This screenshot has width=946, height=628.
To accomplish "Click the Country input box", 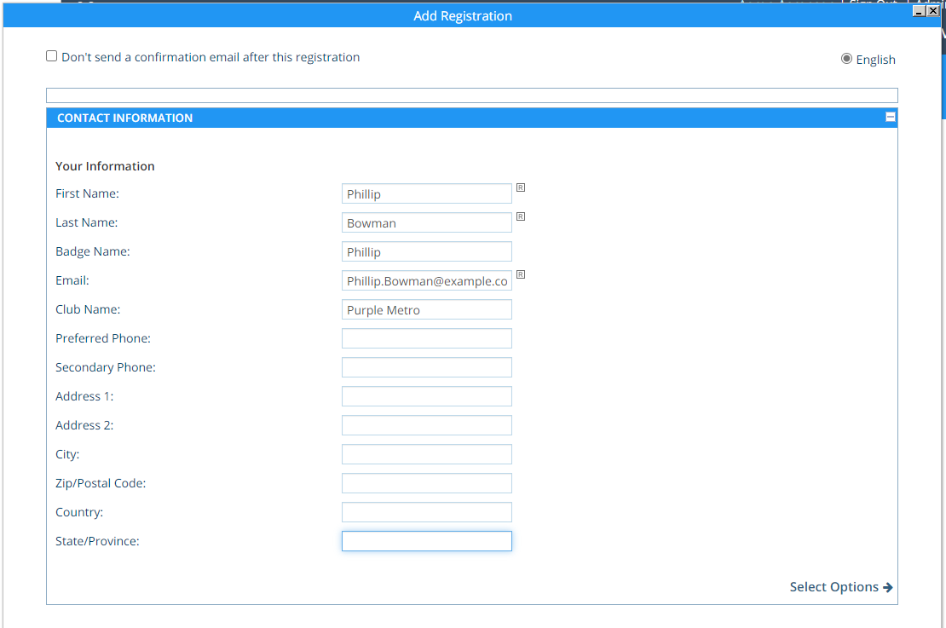I will [426, 513].
